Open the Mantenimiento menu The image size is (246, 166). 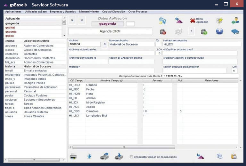pyautogui.click(x=89, y=12)
